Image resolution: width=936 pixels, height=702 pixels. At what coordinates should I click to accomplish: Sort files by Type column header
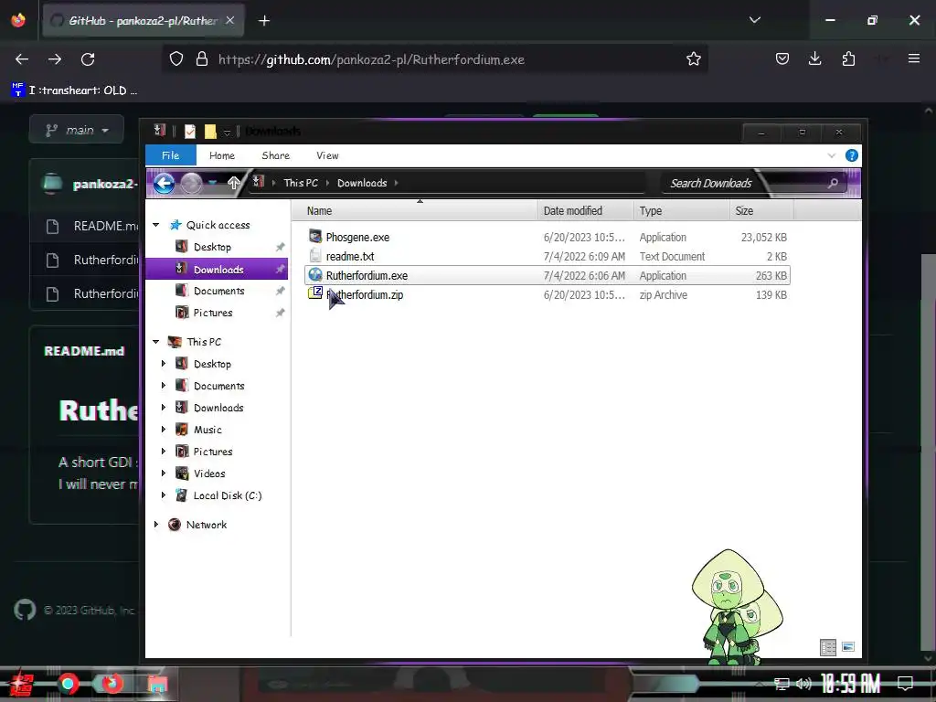tap(681, 211)
